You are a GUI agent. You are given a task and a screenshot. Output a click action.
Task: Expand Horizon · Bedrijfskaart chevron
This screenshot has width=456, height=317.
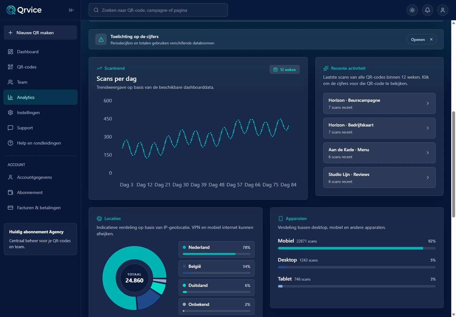[428, 128]
